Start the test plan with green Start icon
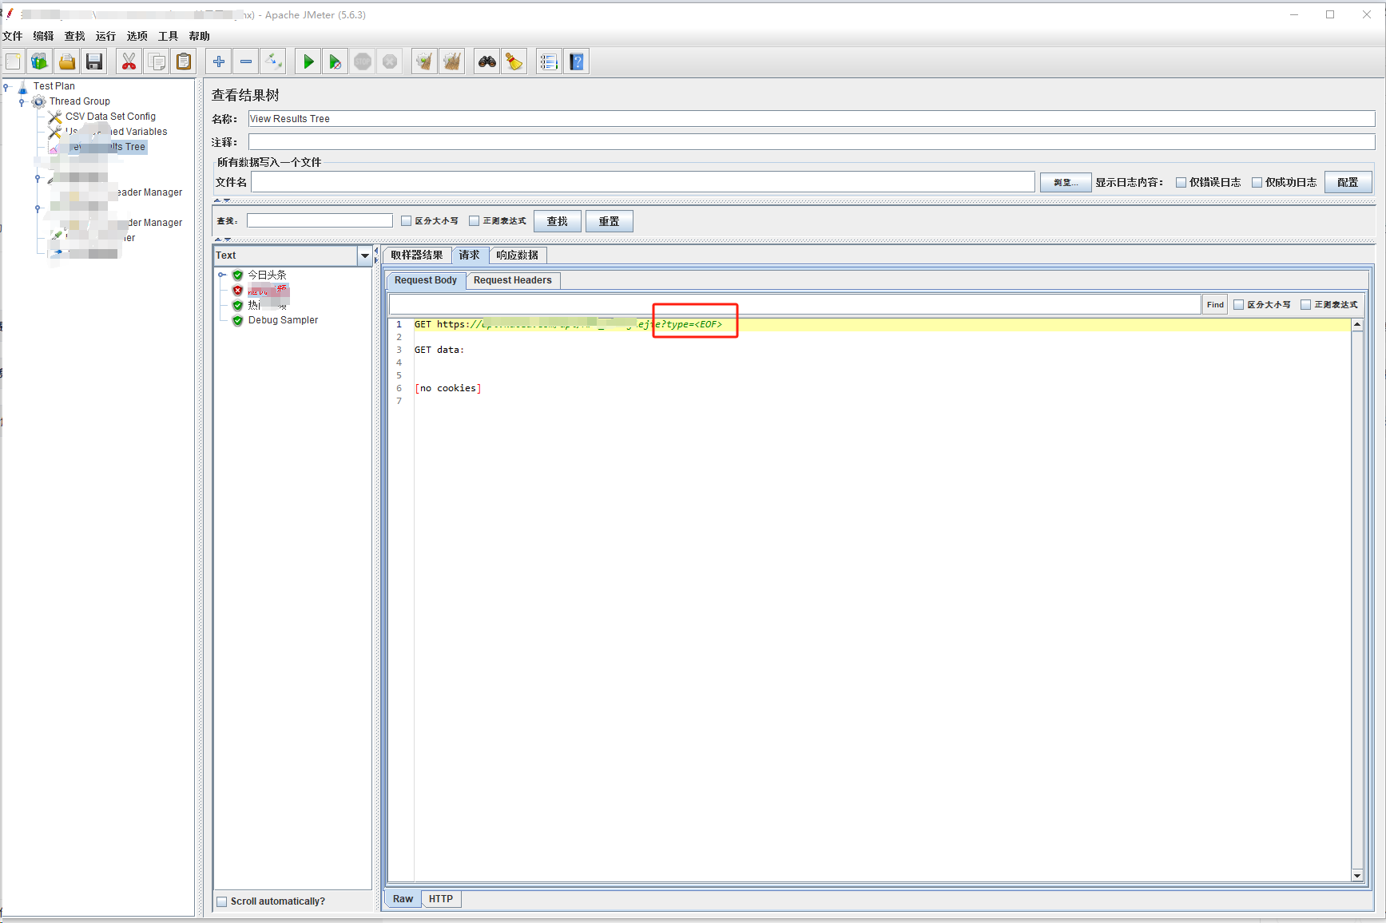Image resolution: width=1386 pixels, height=923 pixels. (x=308, y=61)
